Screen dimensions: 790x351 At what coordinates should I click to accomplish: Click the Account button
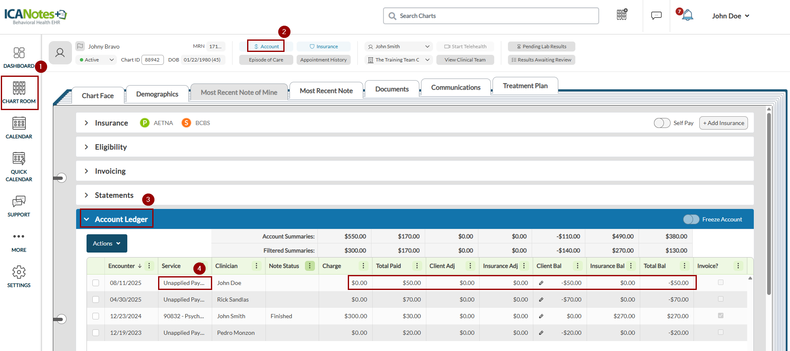point(266,47)
